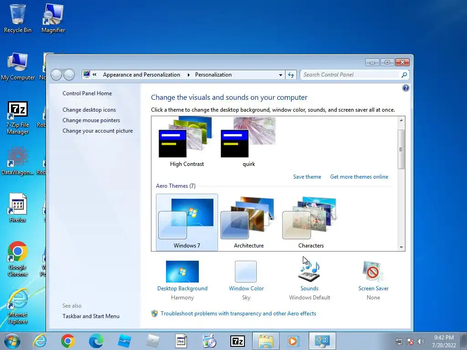Select the Windows 7 Aero theme
Image resolution: width=467 pixels, height=350 pixels.
pyautogui.click(x=187, y=222)
